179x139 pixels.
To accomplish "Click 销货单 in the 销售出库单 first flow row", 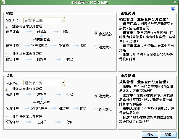I will pyautogui.click(x=64, y=46).
